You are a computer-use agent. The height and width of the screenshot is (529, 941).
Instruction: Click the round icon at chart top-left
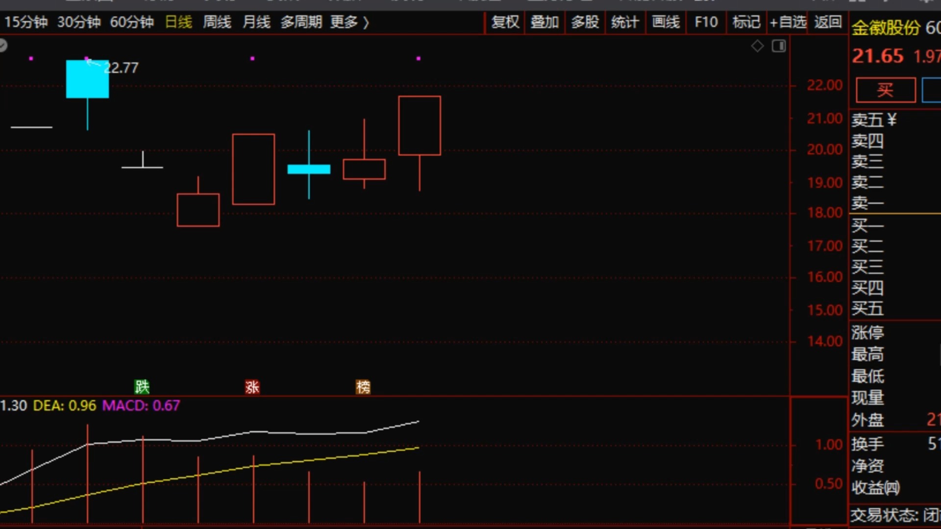pyautogui.click(x=2, y=46)
